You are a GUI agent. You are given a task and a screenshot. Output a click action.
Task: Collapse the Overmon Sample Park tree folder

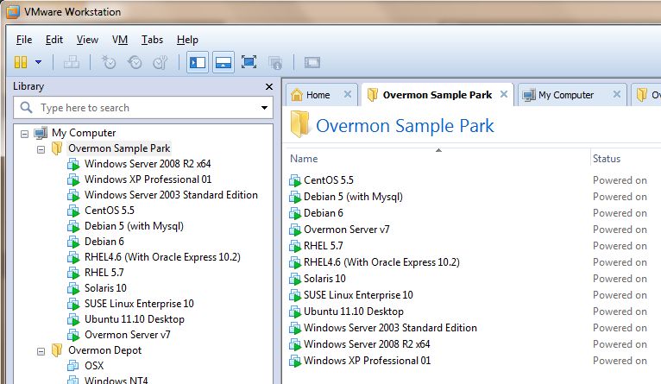(41, 149)
